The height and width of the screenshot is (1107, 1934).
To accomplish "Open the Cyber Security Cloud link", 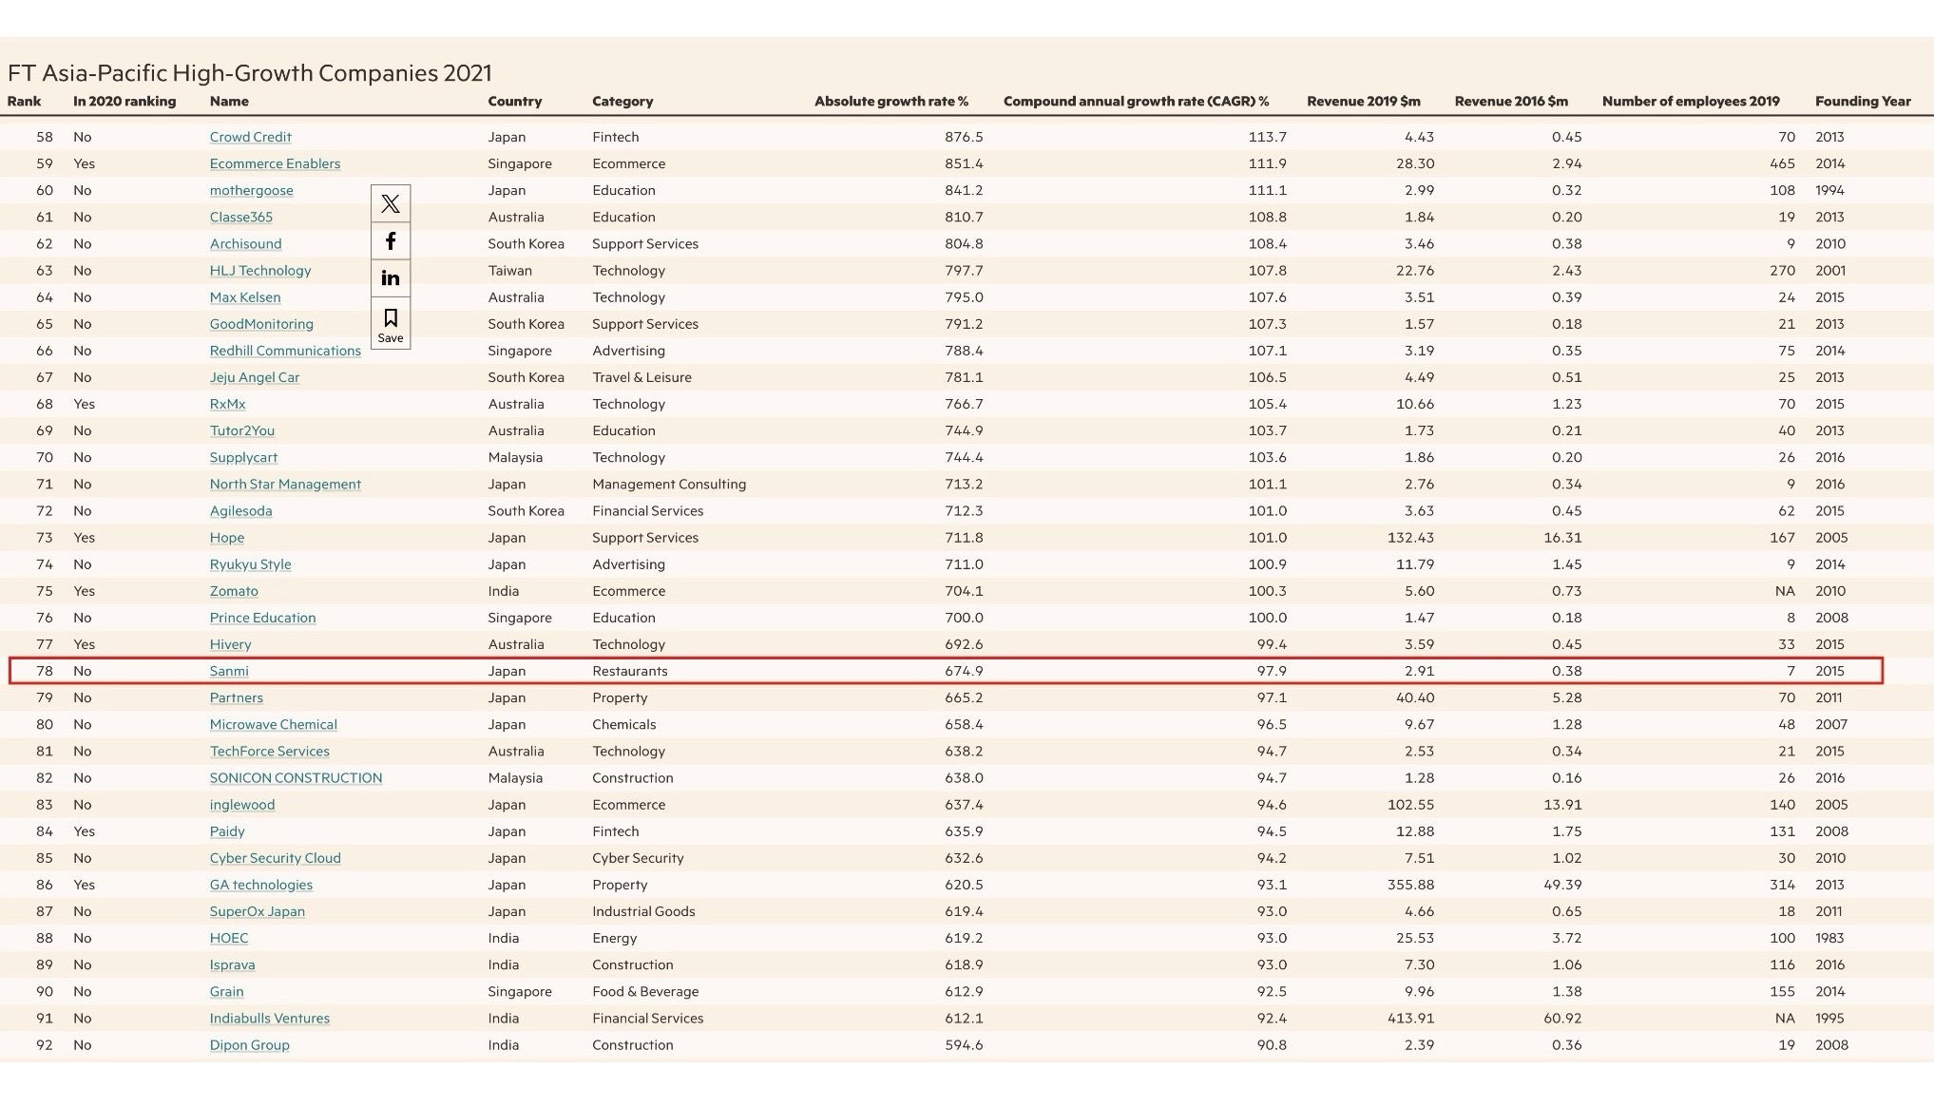I will 275,858.
